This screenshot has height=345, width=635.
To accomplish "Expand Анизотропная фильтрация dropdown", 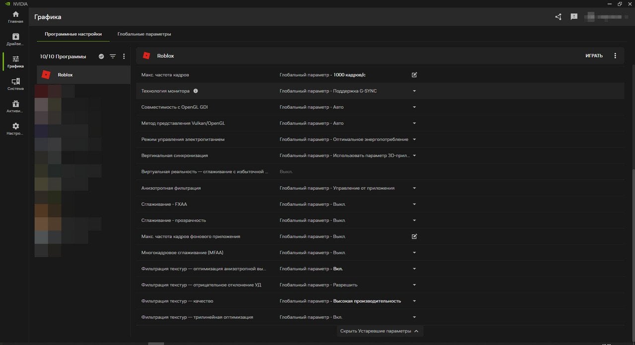I will tap(414, 188).
